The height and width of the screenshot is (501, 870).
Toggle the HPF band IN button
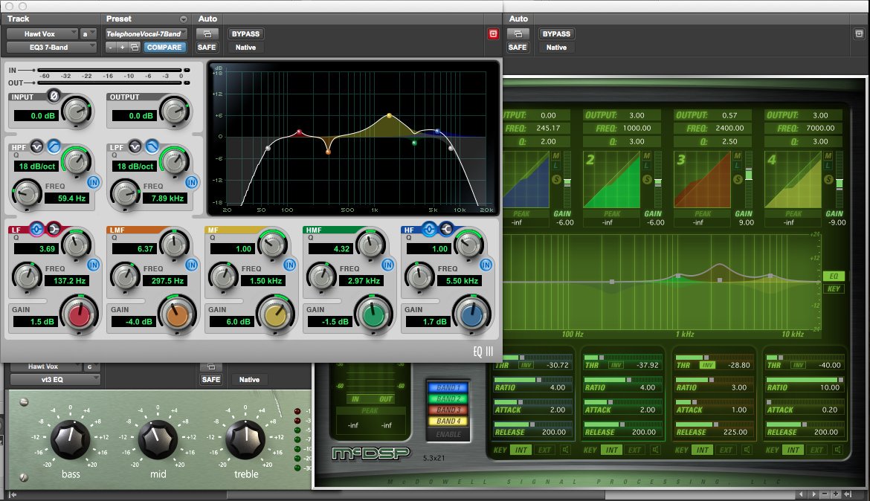pyautogui.click(x=93, y=183)
